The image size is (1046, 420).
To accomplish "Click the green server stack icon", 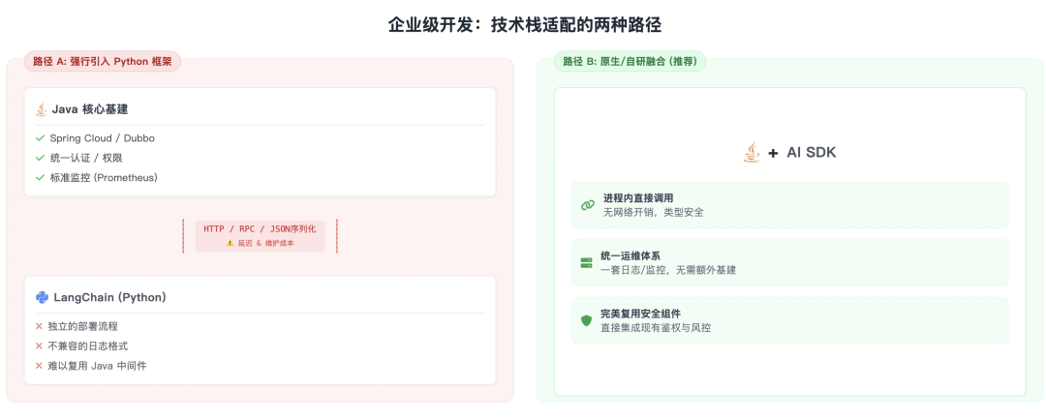I will pyautogui.click(x=586, y=262).
